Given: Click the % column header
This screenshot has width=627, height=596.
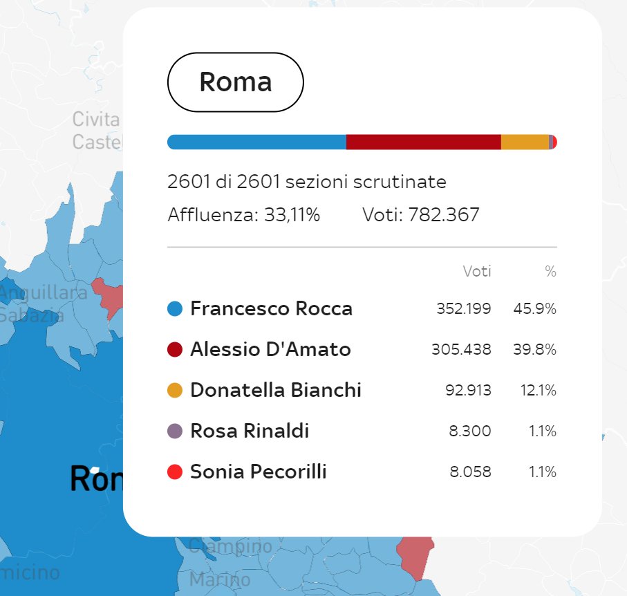Looking at the screenshot, I should click(550, 272).
